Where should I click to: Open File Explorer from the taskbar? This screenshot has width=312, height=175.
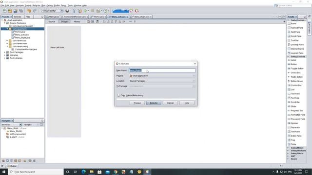click(92, 172)
